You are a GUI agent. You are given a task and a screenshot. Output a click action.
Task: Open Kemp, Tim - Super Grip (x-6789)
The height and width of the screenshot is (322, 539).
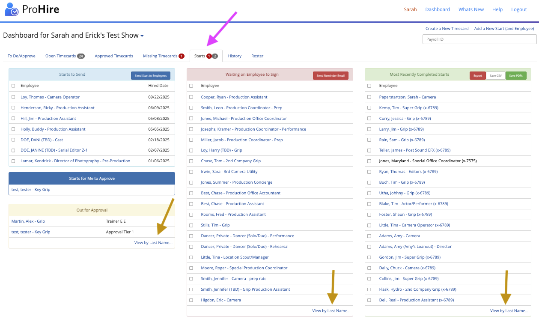pyautogui.click(x=409, y=108)
